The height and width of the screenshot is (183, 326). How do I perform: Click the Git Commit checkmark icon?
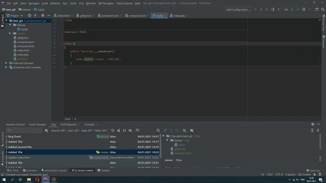coord(298,10)
